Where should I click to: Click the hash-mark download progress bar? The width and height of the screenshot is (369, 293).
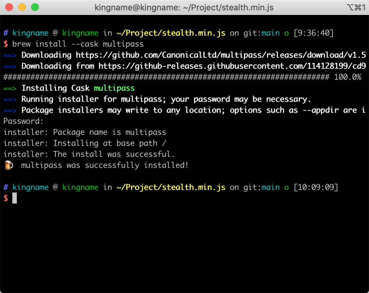(166, 77)
